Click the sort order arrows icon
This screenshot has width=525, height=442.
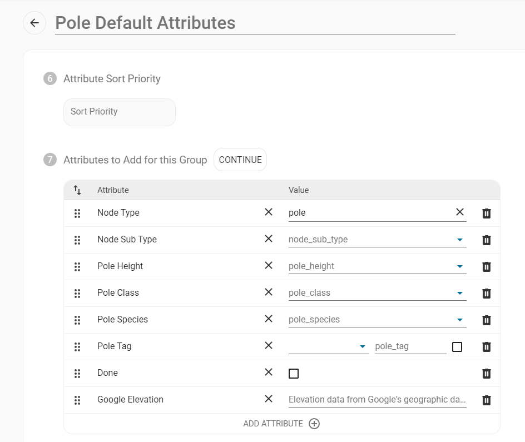tap(77, 190)
